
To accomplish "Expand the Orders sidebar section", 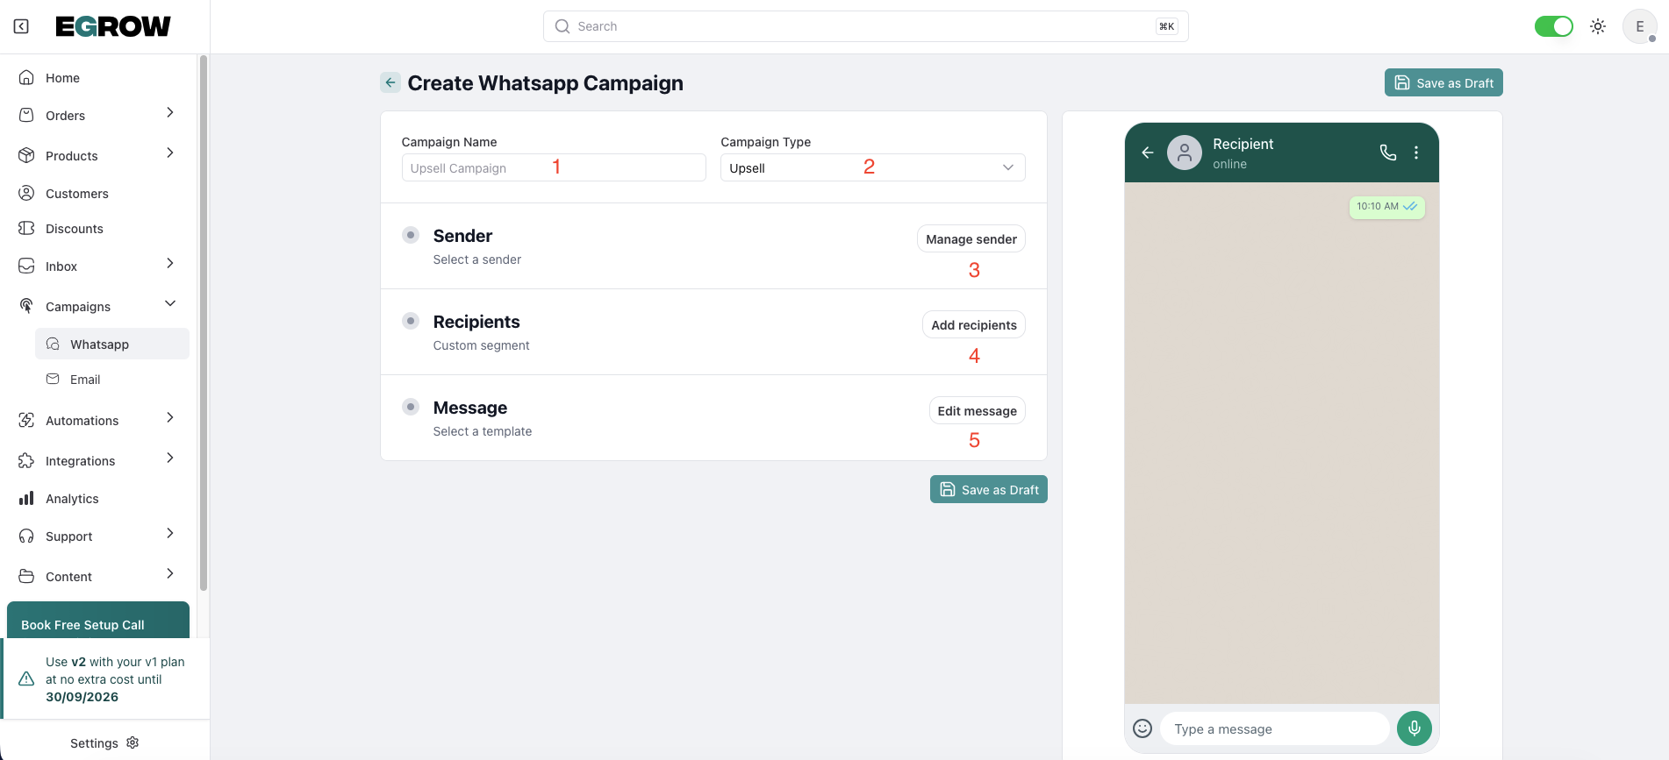I will 170,114.
